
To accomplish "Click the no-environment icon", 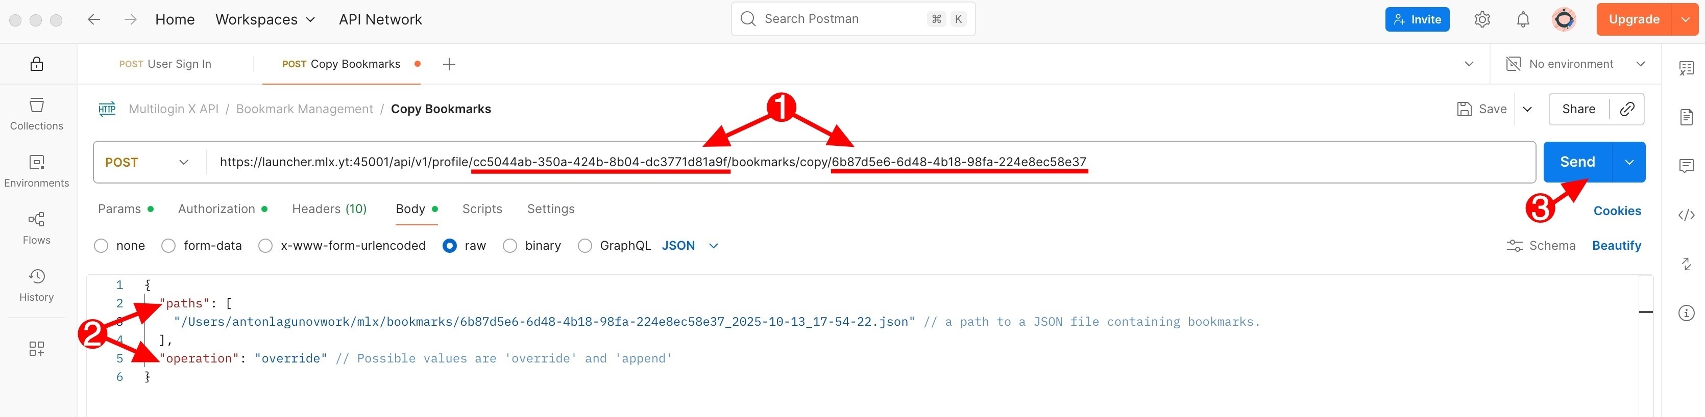I will tap(1513, 63).
